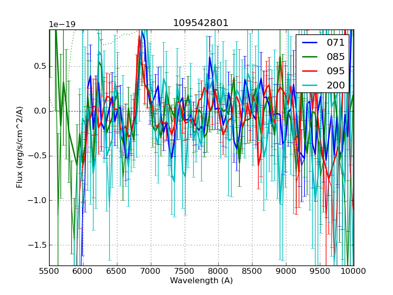Click the 8500 x-axis tick label
This screenshot has width=393, height=295.
click(x=252, y=271)
